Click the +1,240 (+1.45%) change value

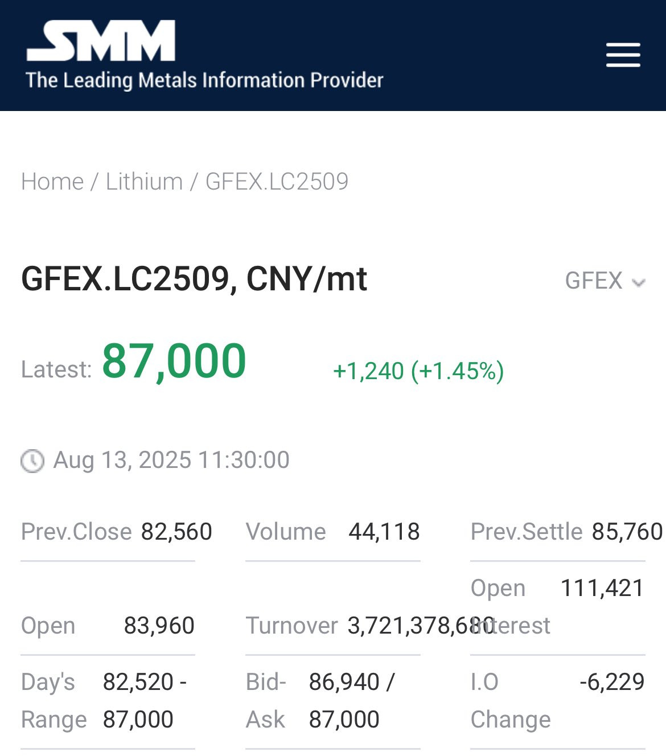point(418,371)
